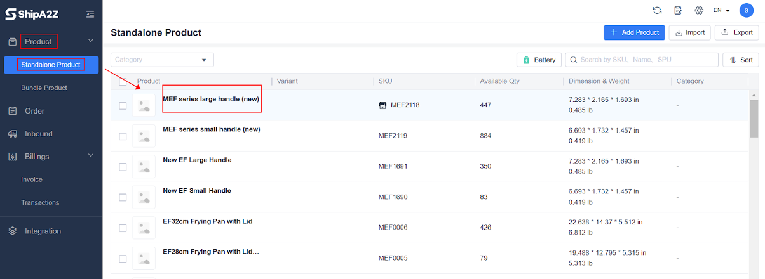
Task: Click the Integration icon in sidebar
Action: point(13,231)
